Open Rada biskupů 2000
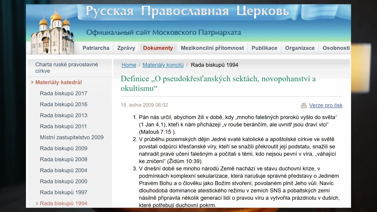Image resolution: width=377 pixels, height=212 pixels. (64, 181)
